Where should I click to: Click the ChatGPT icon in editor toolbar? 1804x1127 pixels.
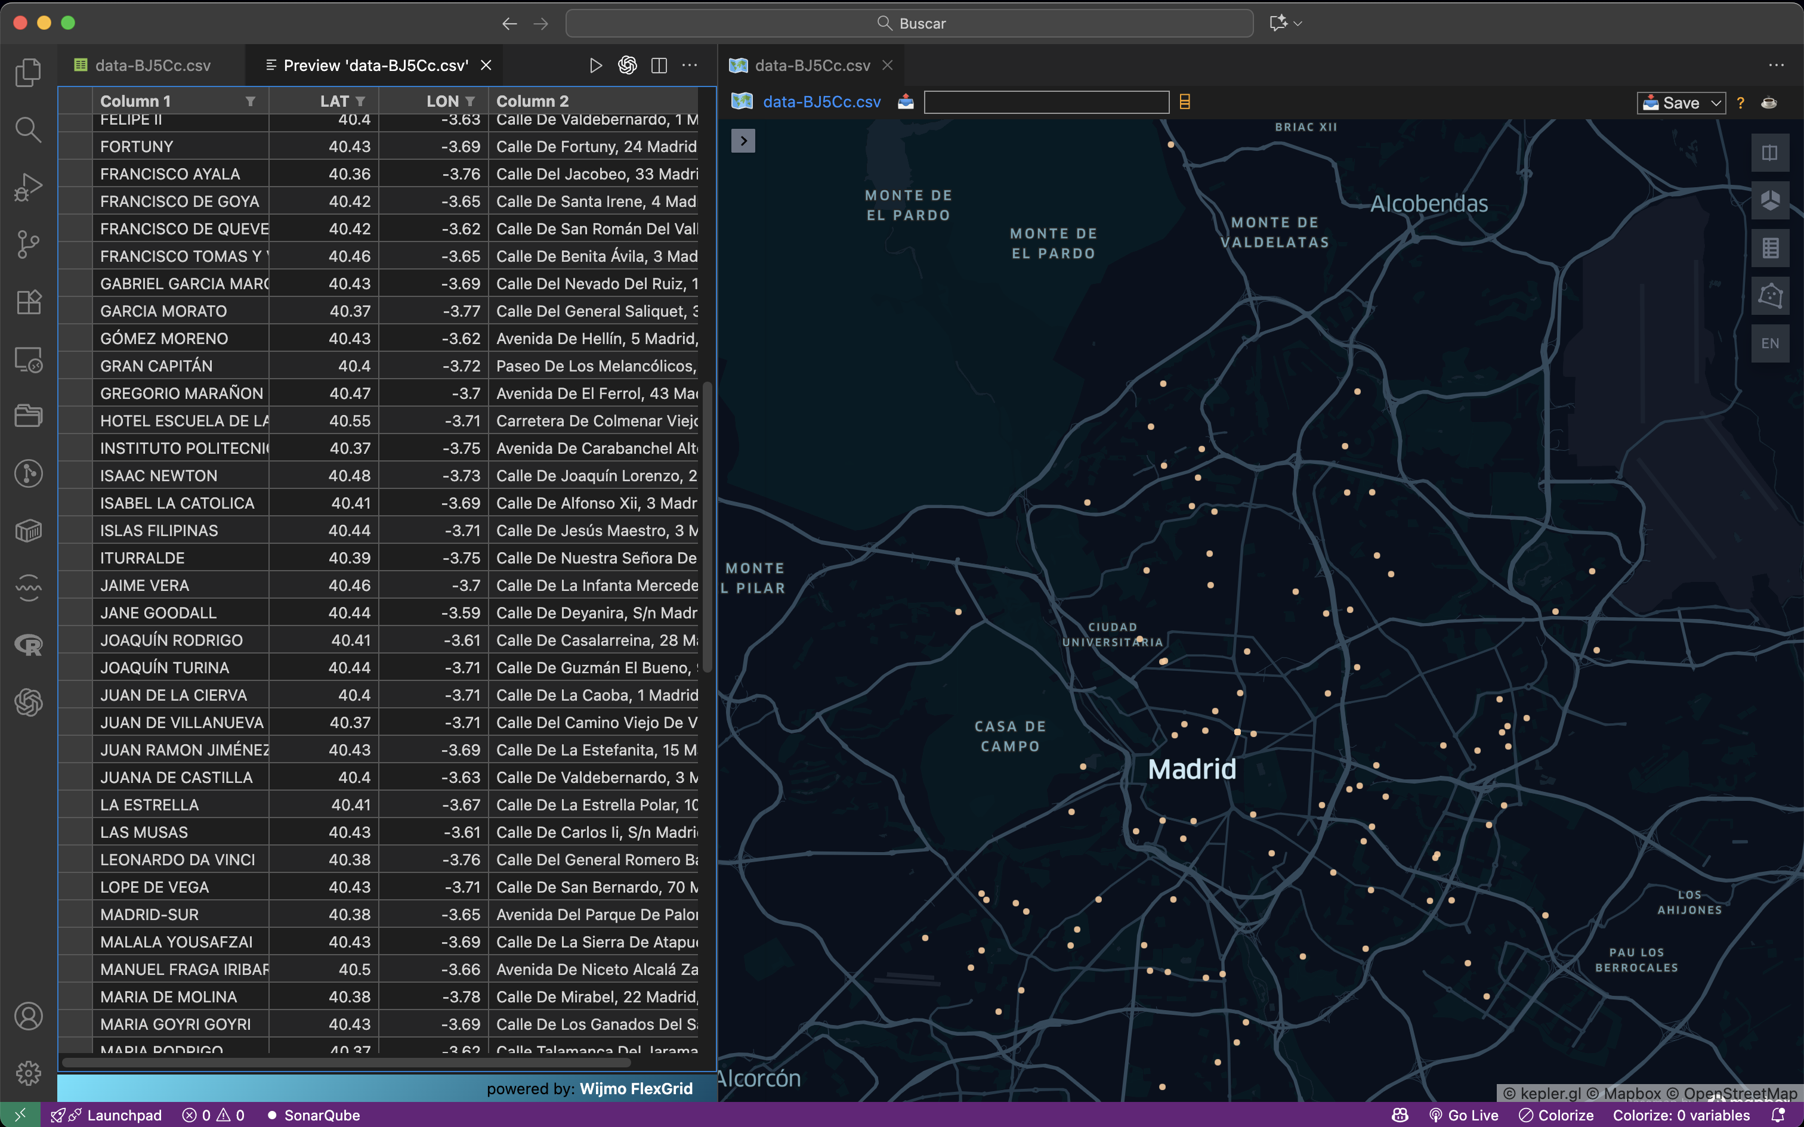click(627, 66)
